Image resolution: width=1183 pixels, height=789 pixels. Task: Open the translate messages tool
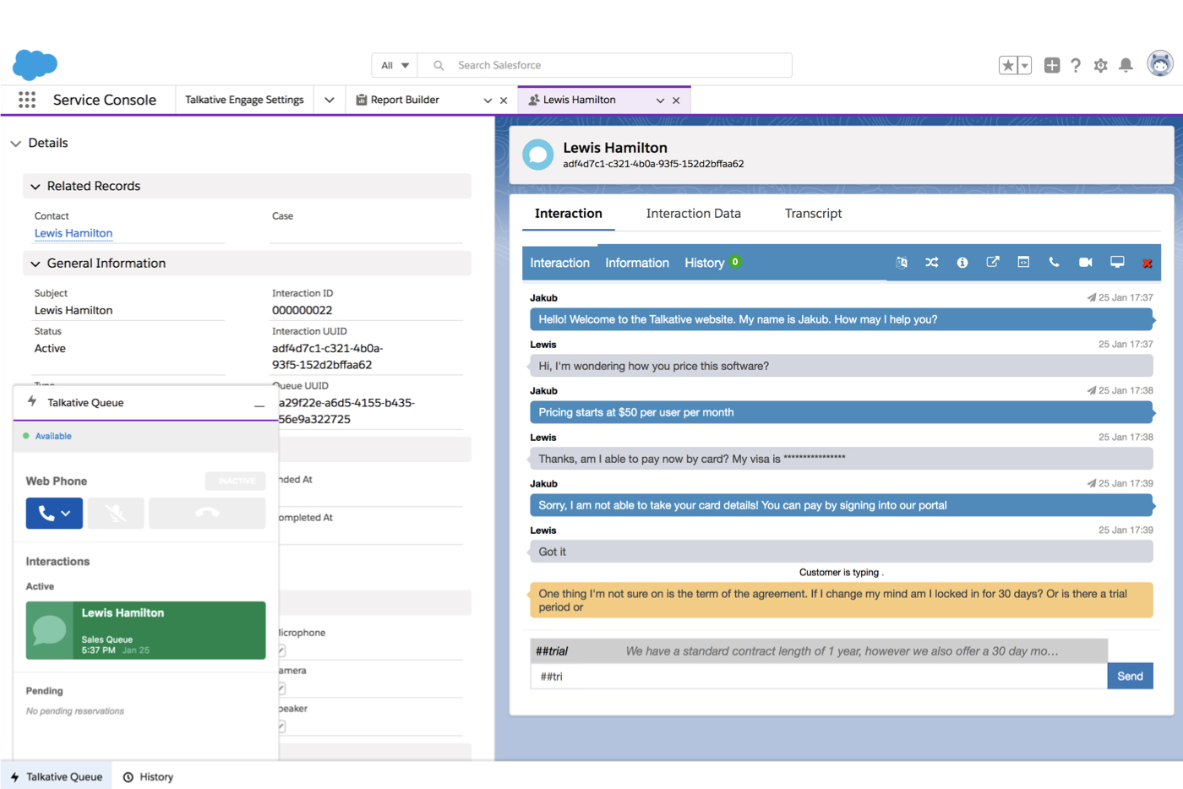[x=901, y=262]
